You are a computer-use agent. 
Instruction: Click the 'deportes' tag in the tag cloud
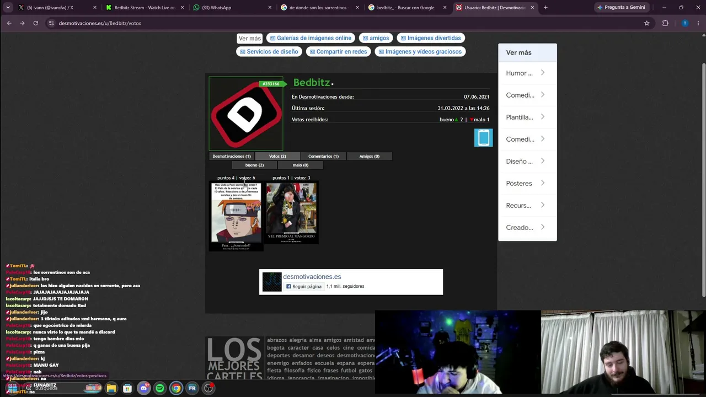(279, 356)
